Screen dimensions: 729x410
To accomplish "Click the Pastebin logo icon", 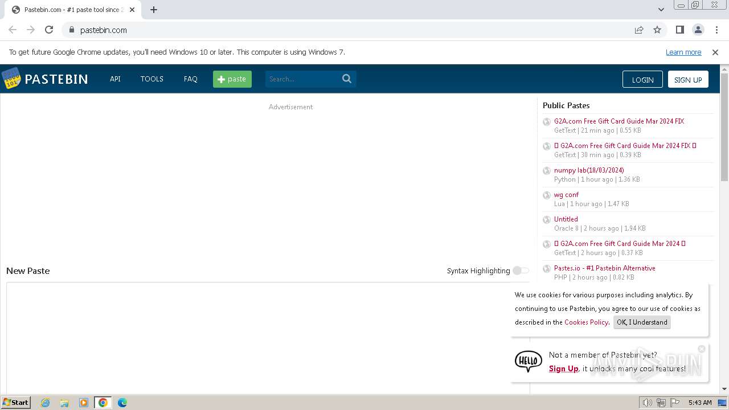I will 11,79.
